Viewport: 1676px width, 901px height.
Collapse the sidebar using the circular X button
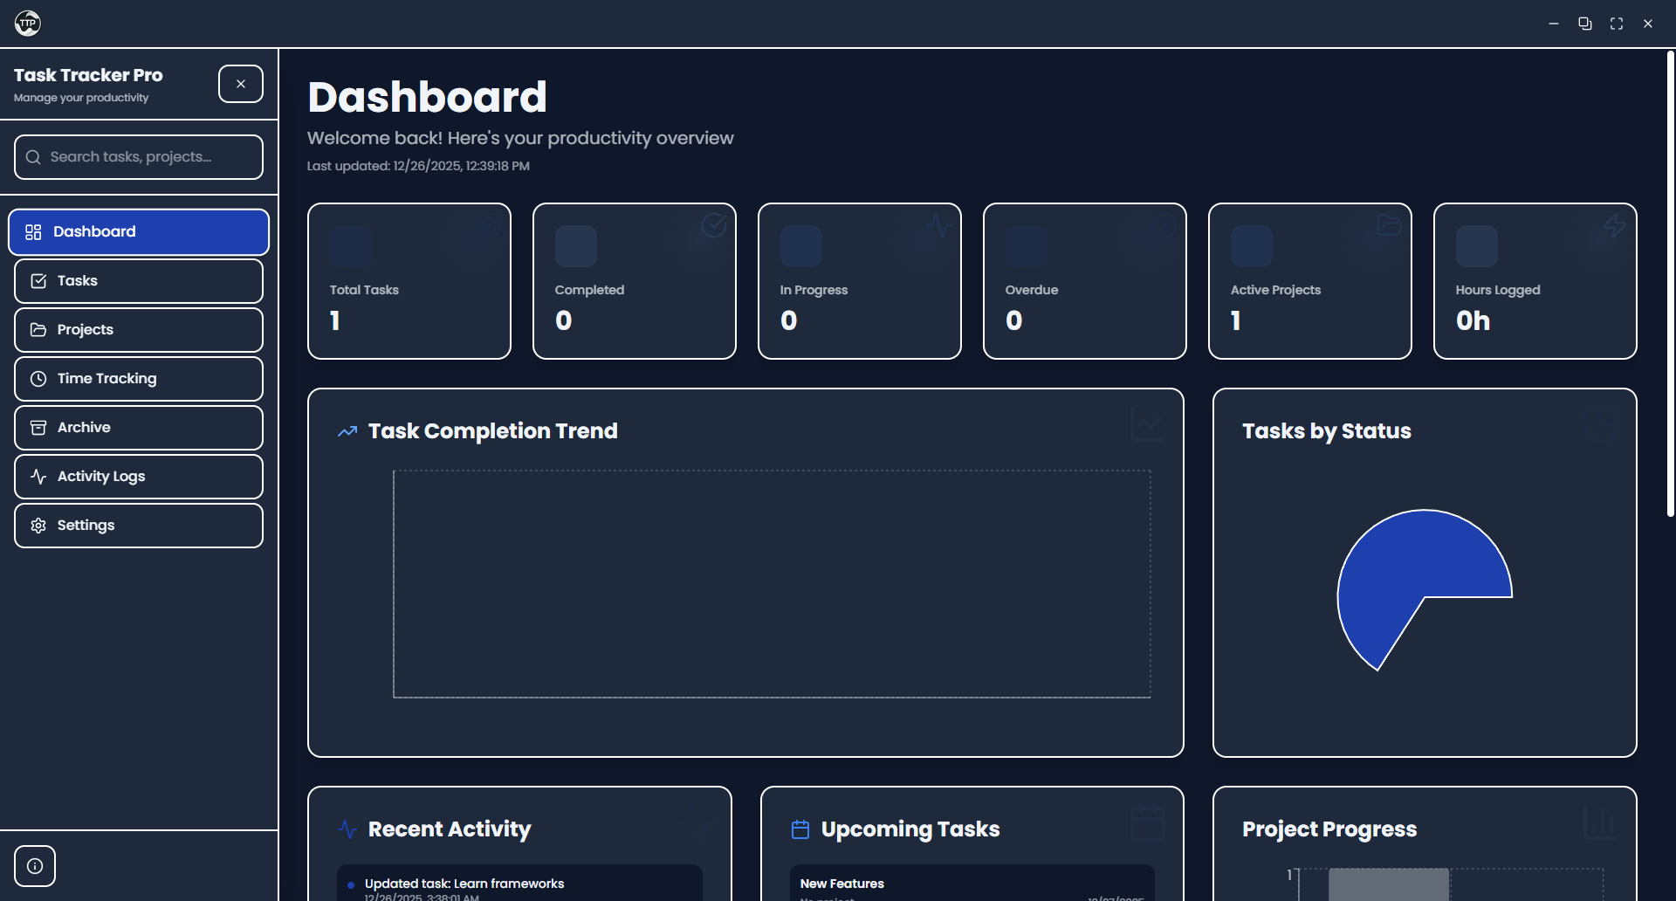240,83
